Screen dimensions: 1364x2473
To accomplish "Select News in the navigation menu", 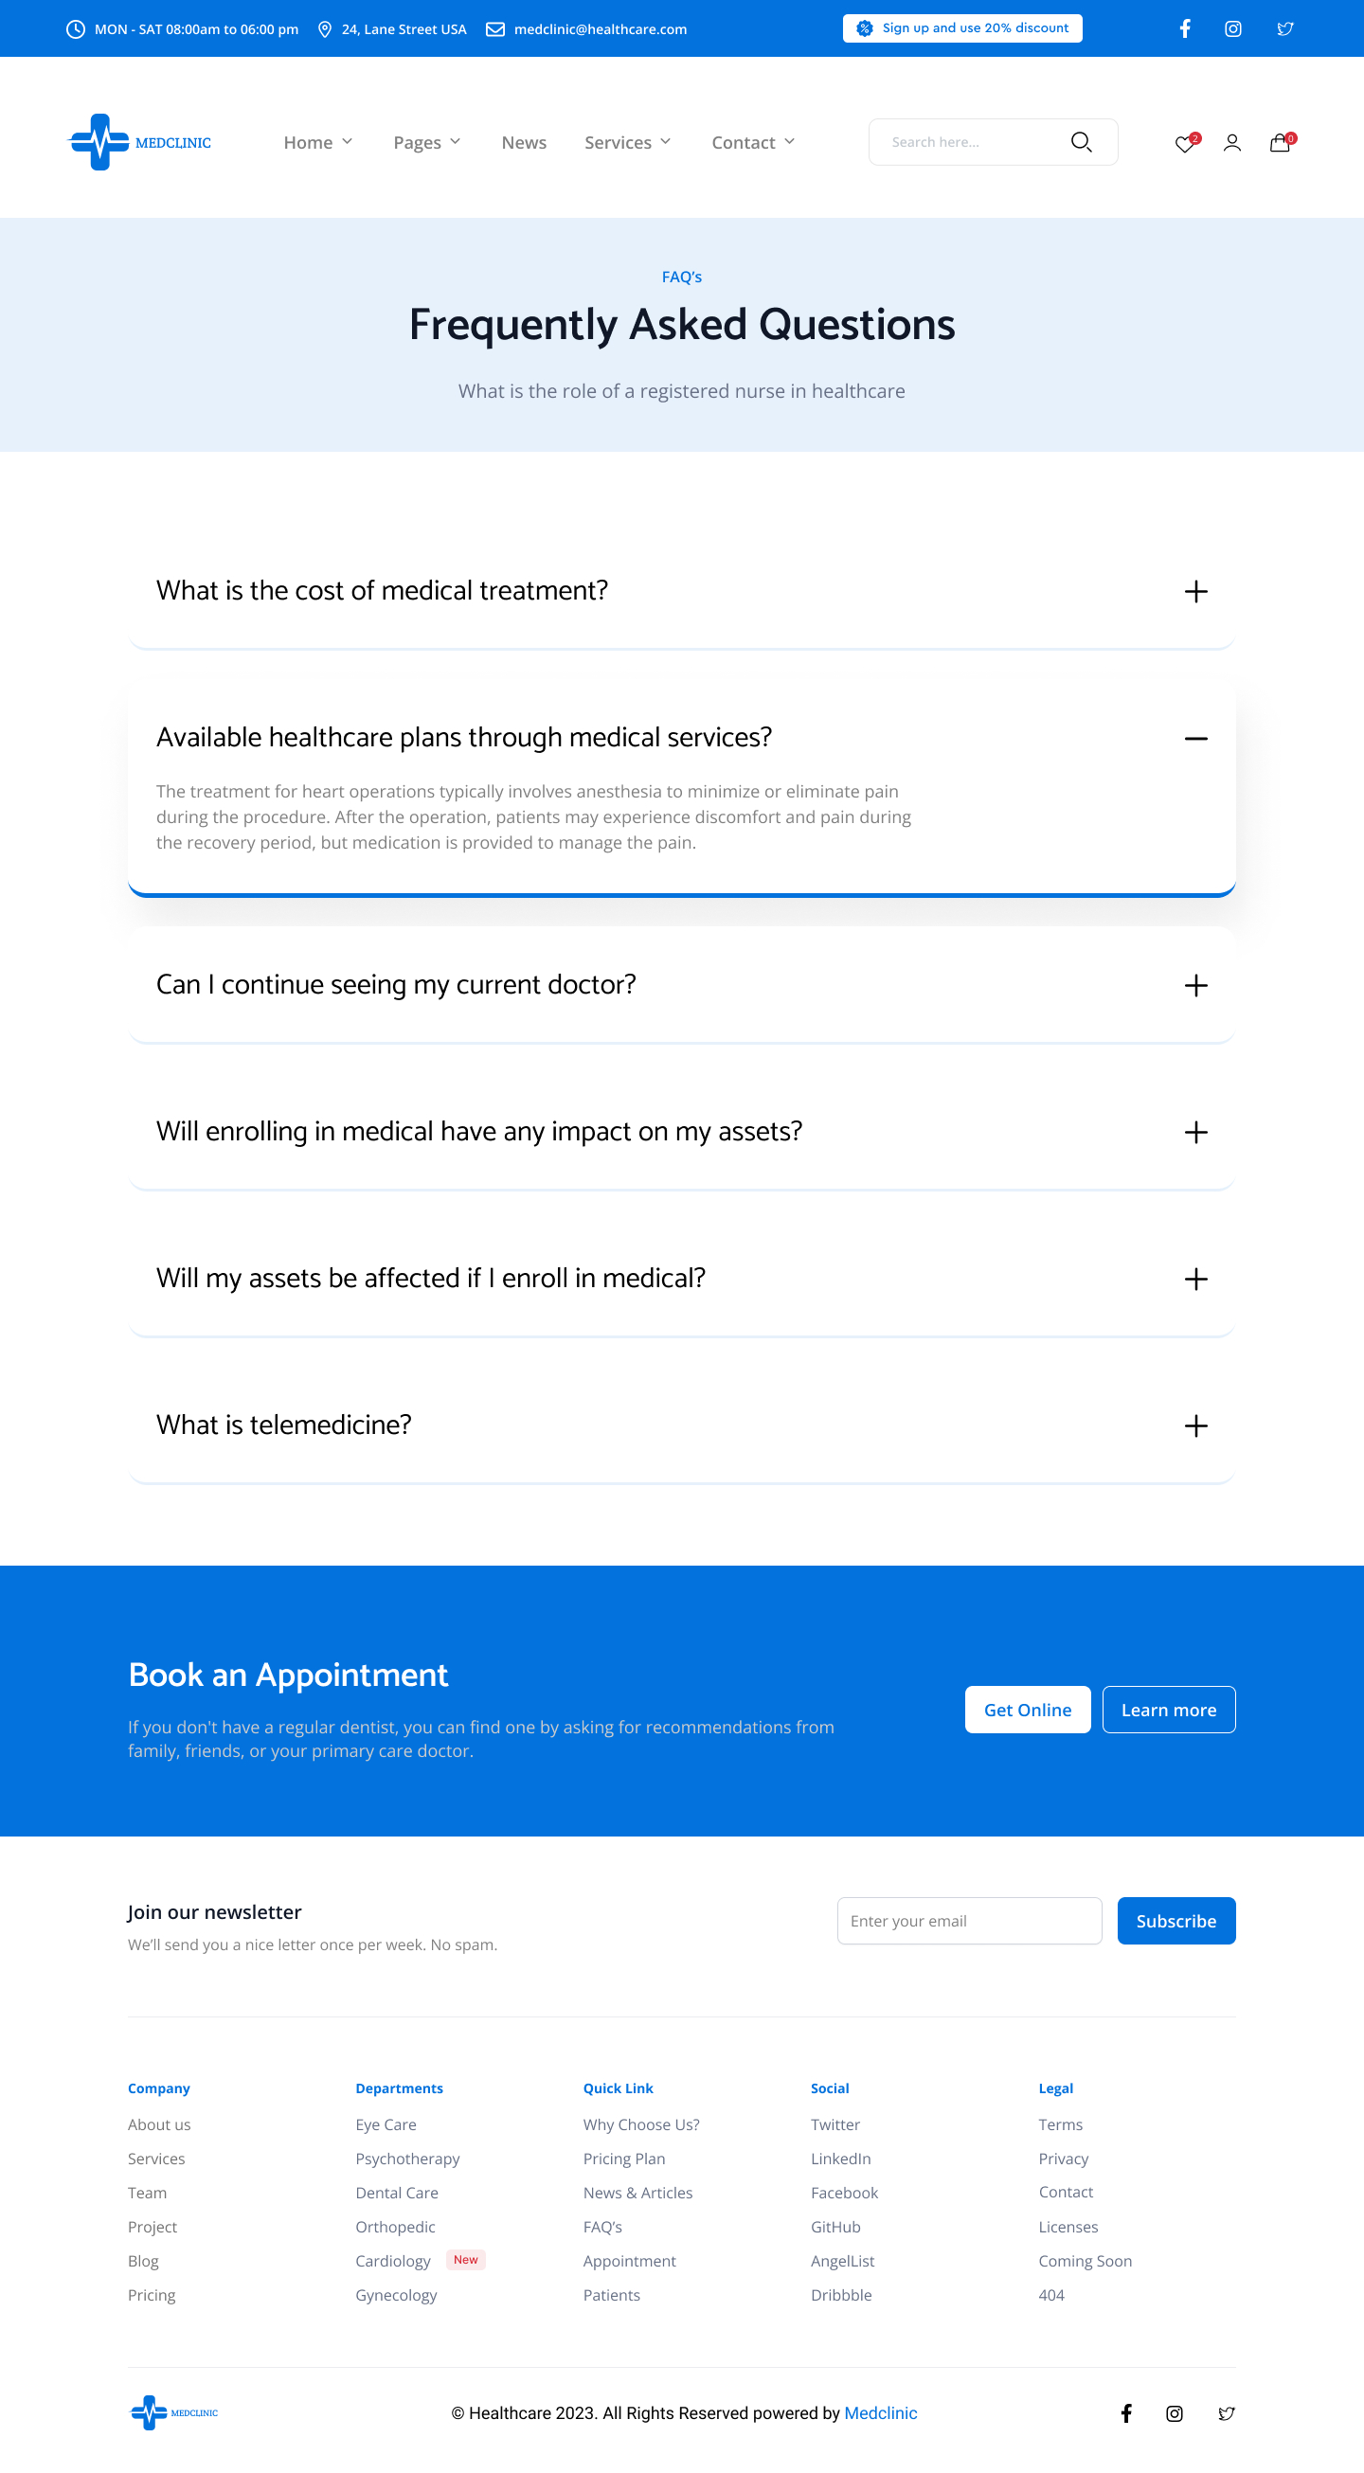I will point(523,142).
